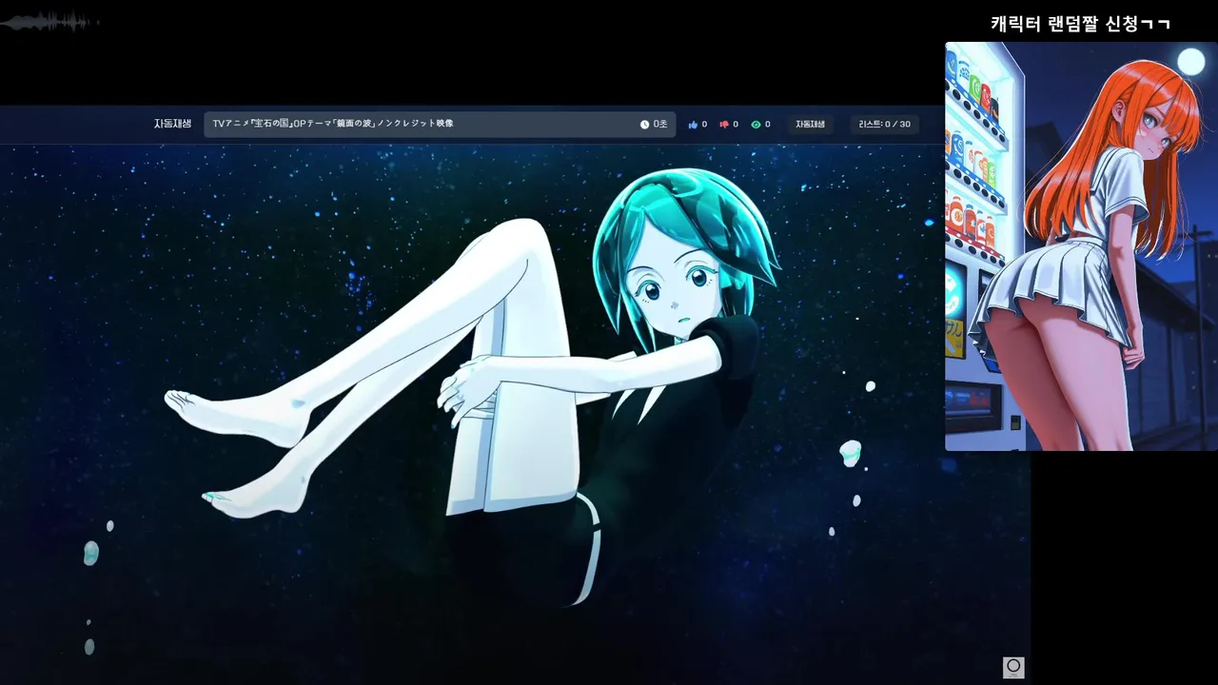The height and width of the screenshot is (685, 1218).
Task: Click the small circle icon at bottom right
Action: coord(1013,667)
